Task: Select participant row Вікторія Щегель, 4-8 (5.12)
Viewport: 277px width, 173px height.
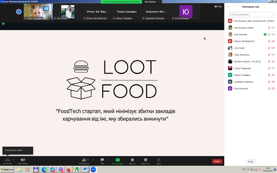Action: click(x=251, y=62)
